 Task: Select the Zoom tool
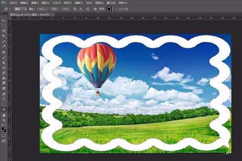click(x=4, y=120)
